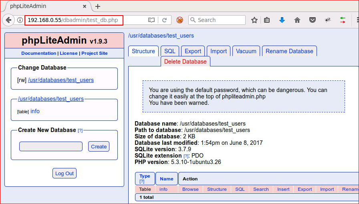Open the Import tab

pos(218,51)
